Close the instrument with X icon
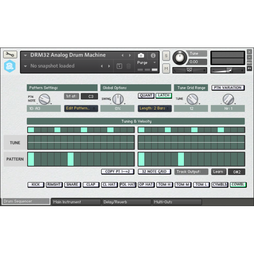Screen dimensions: 254x254 [x=249, y=52]
